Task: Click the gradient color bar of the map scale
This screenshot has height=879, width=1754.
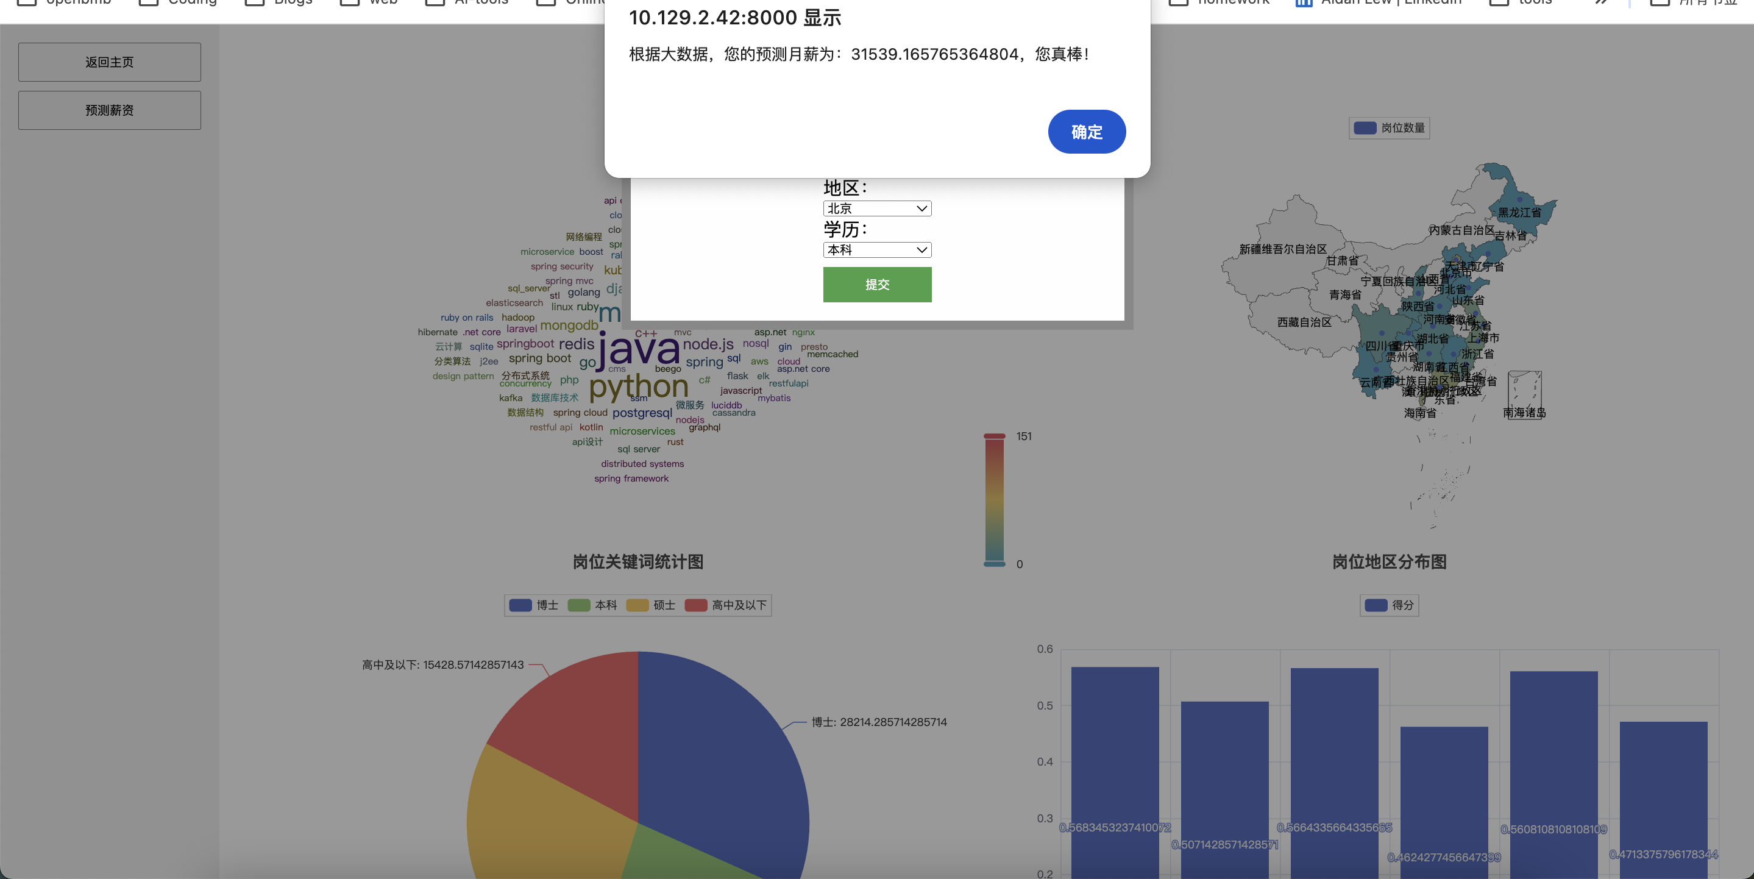Action: click(995, 500)
